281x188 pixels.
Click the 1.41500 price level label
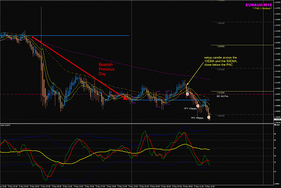pyautogui.click(x=220, y=70)
